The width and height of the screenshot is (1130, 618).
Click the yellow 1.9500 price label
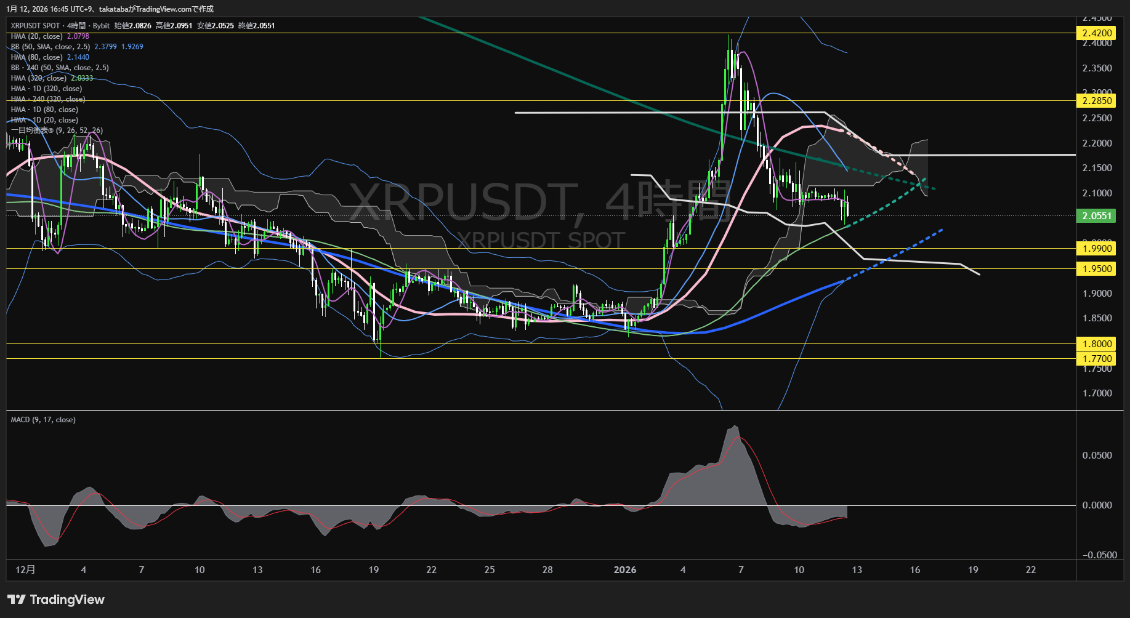[1097, 269]
